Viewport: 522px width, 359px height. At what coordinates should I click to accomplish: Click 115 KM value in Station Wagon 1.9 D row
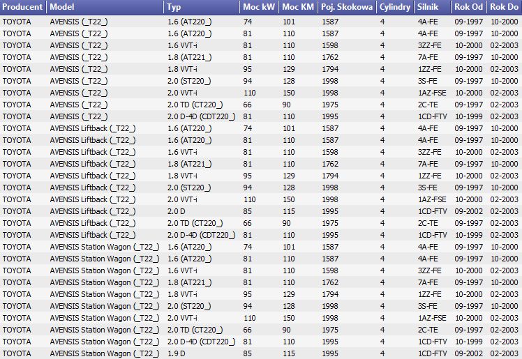click(289, 353)
